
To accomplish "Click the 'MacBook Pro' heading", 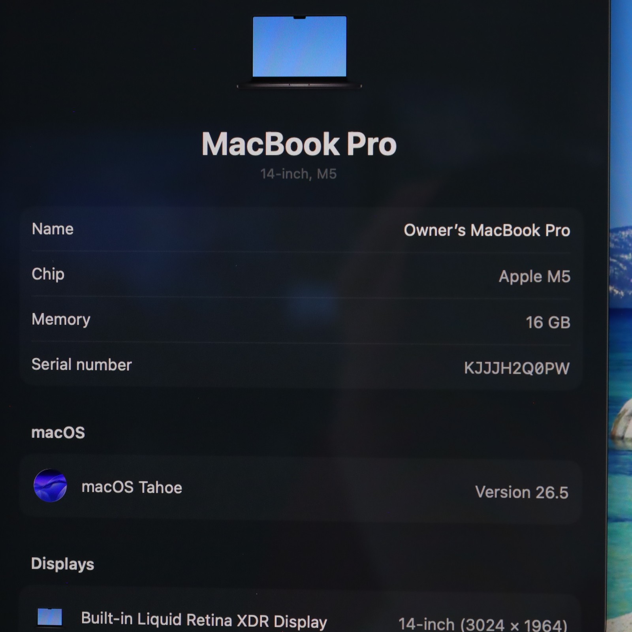I will (x=299, y=144).
